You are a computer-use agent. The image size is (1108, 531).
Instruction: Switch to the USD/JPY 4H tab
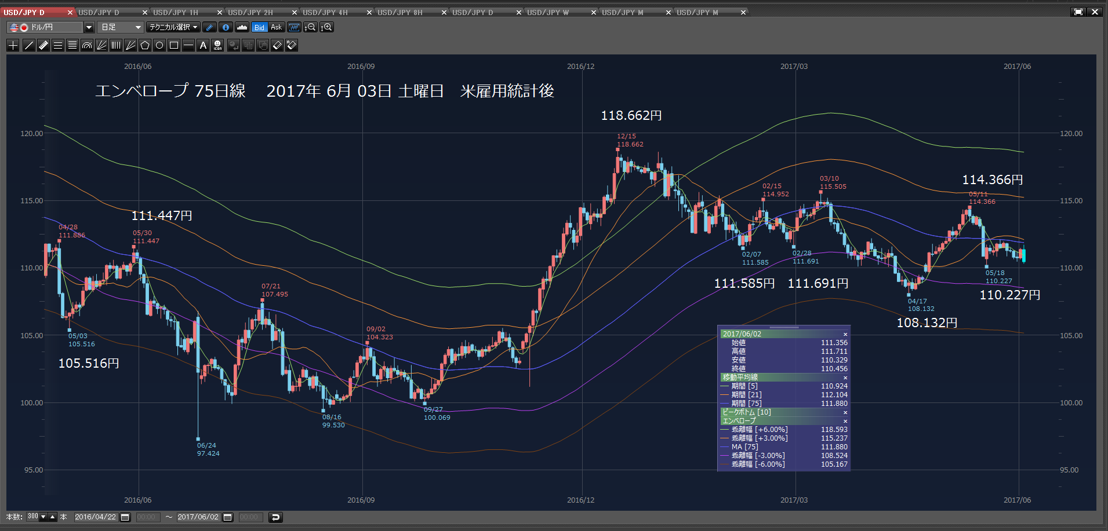[325, 12]
